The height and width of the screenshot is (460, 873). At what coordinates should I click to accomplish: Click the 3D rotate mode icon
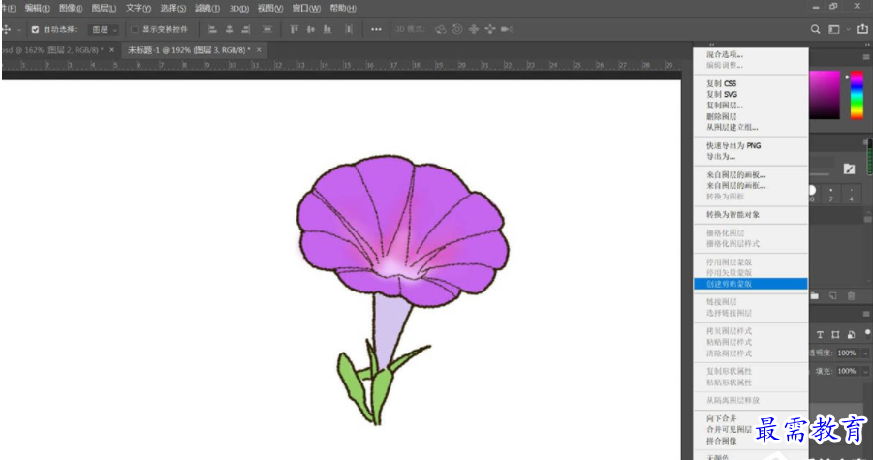[441, 29]
